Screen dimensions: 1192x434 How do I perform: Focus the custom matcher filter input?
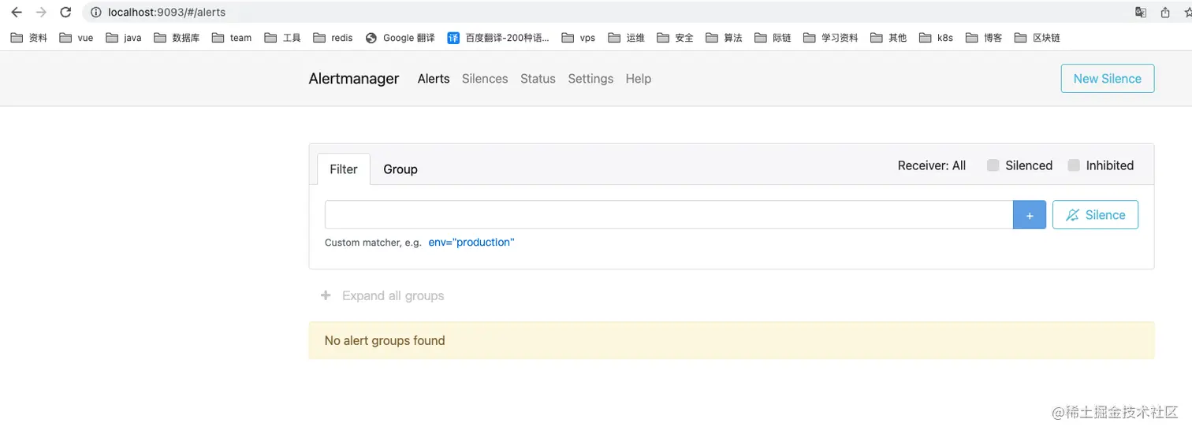669,215
